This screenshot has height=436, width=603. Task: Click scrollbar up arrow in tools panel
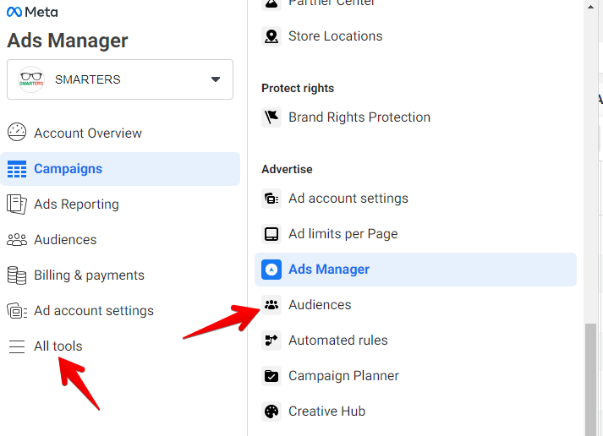pos(590,7)
